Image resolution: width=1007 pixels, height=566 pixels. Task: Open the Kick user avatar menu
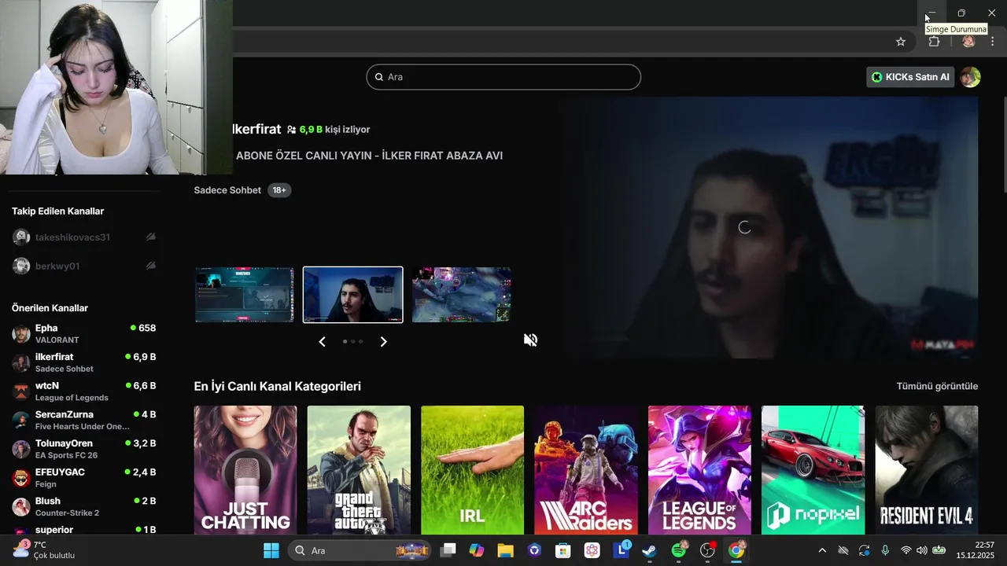(971, 77)
